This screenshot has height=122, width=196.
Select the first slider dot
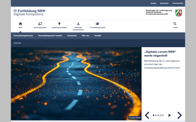pos(154,115)
